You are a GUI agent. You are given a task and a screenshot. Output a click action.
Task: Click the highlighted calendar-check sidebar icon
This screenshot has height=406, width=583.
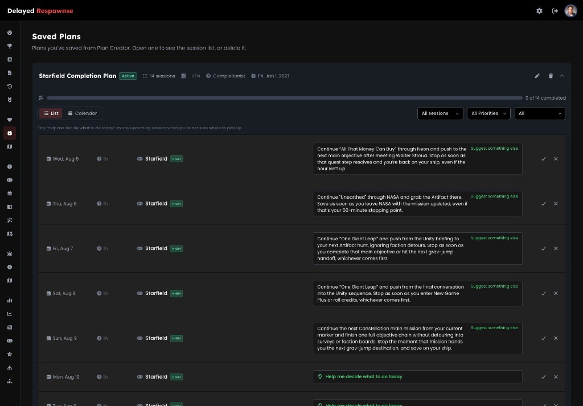[x=10, y=133]
